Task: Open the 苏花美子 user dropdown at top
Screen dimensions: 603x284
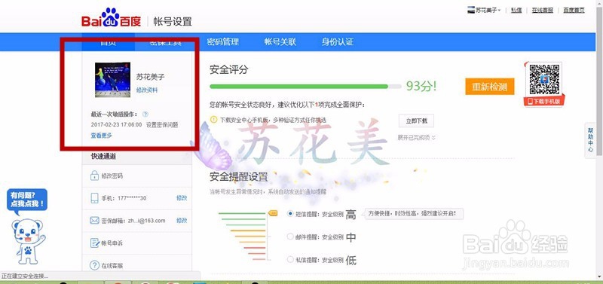Action: click(484, 11)
